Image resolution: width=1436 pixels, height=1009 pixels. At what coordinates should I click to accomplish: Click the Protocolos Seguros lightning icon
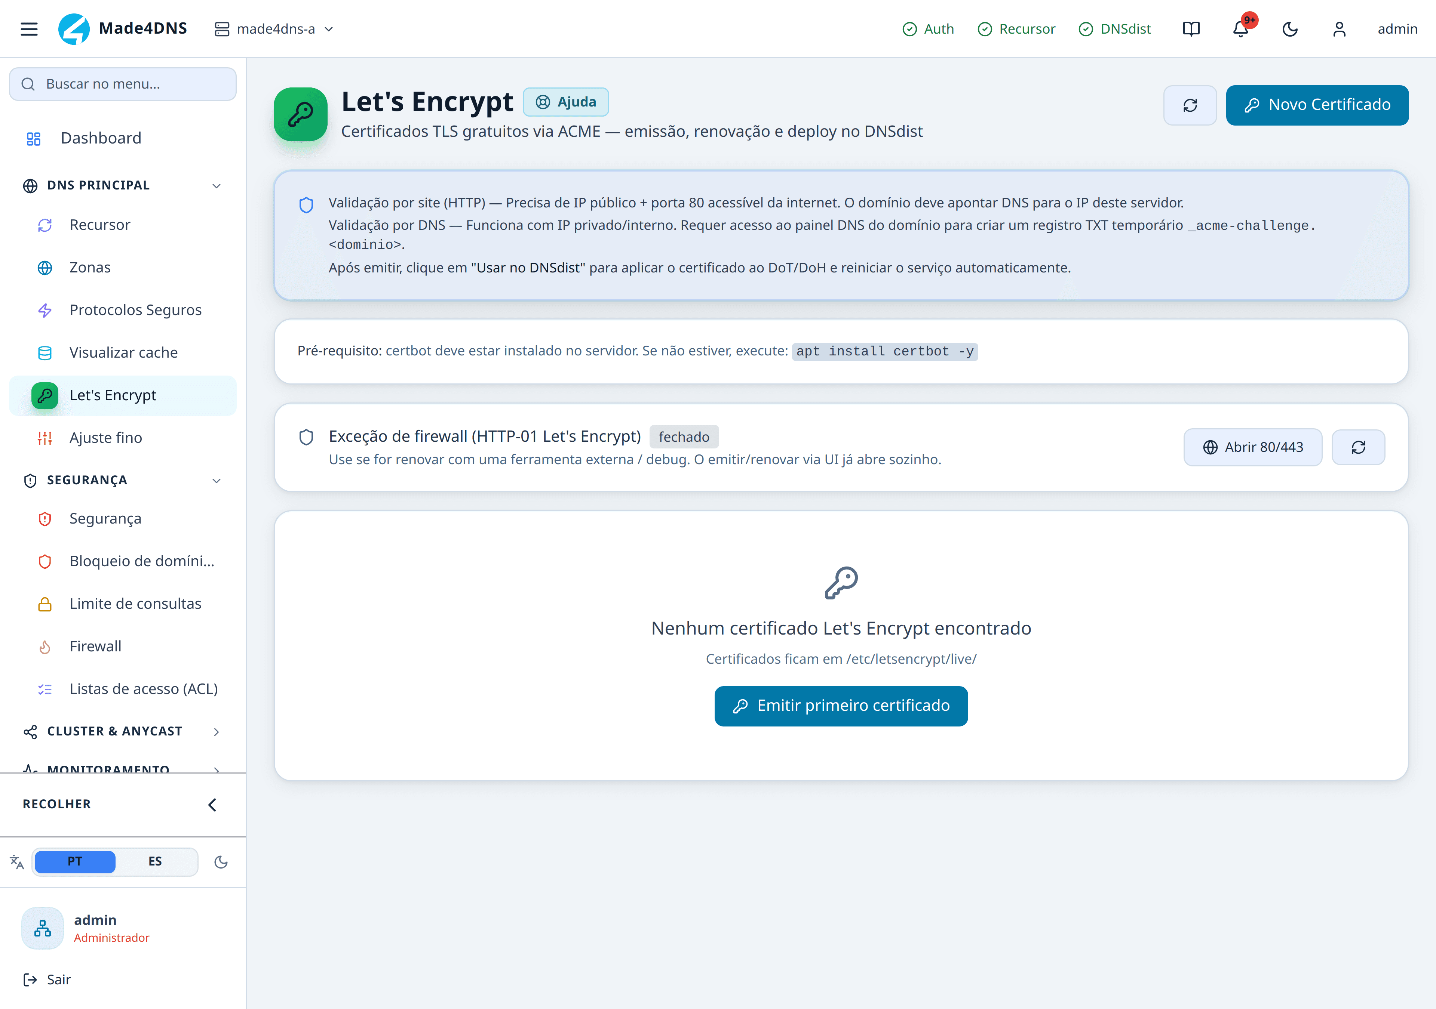coord(45,311)
